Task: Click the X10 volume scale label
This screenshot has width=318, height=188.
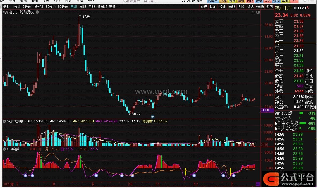Action: [x=264, y=144]
